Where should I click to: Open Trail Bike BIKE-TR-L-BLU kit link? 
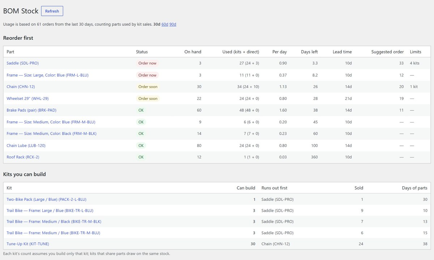point(50,211)
